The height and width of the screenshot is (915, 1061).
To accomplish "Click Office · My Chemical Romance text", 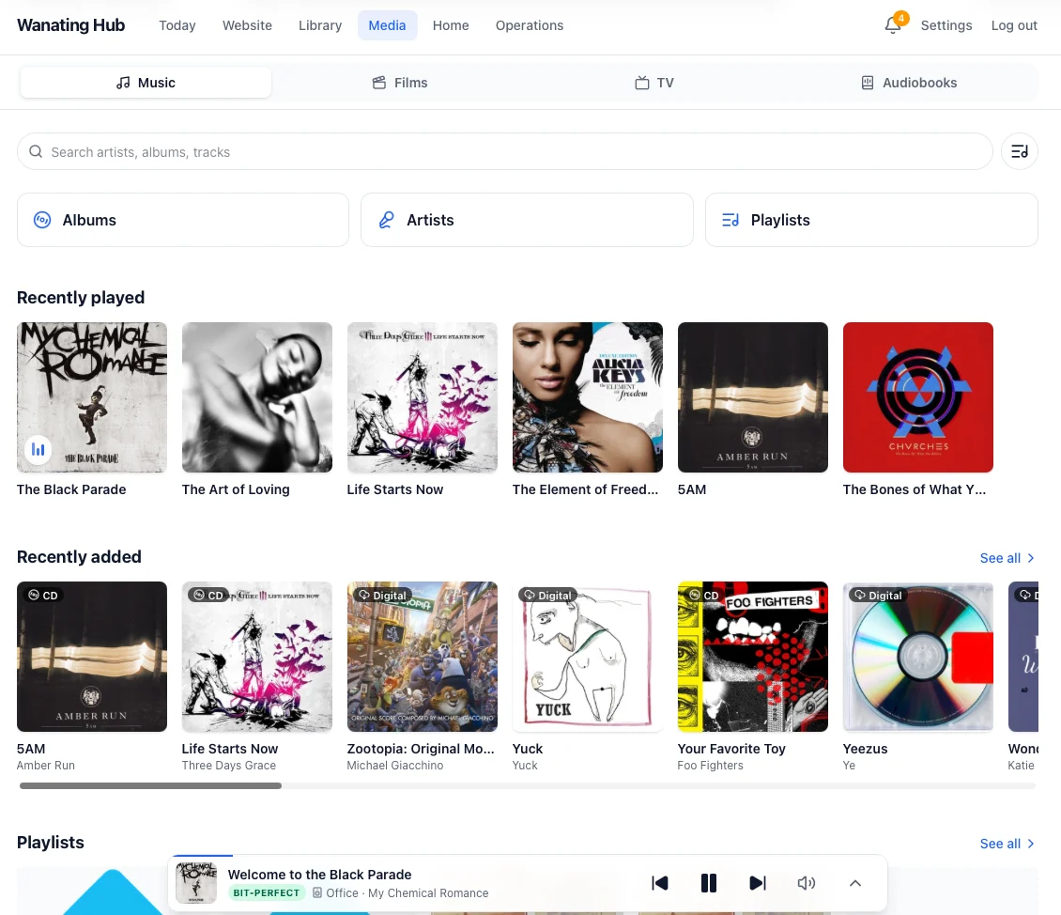I will (x=407, y=892).
